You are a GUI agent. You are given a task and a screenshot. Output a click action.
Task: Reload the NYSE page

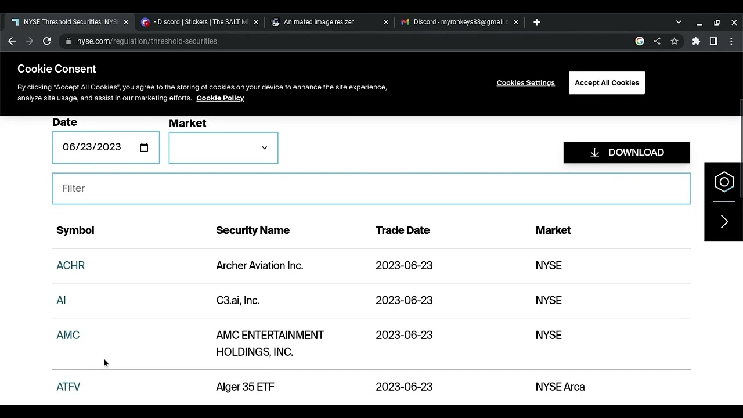coord(47,41)
